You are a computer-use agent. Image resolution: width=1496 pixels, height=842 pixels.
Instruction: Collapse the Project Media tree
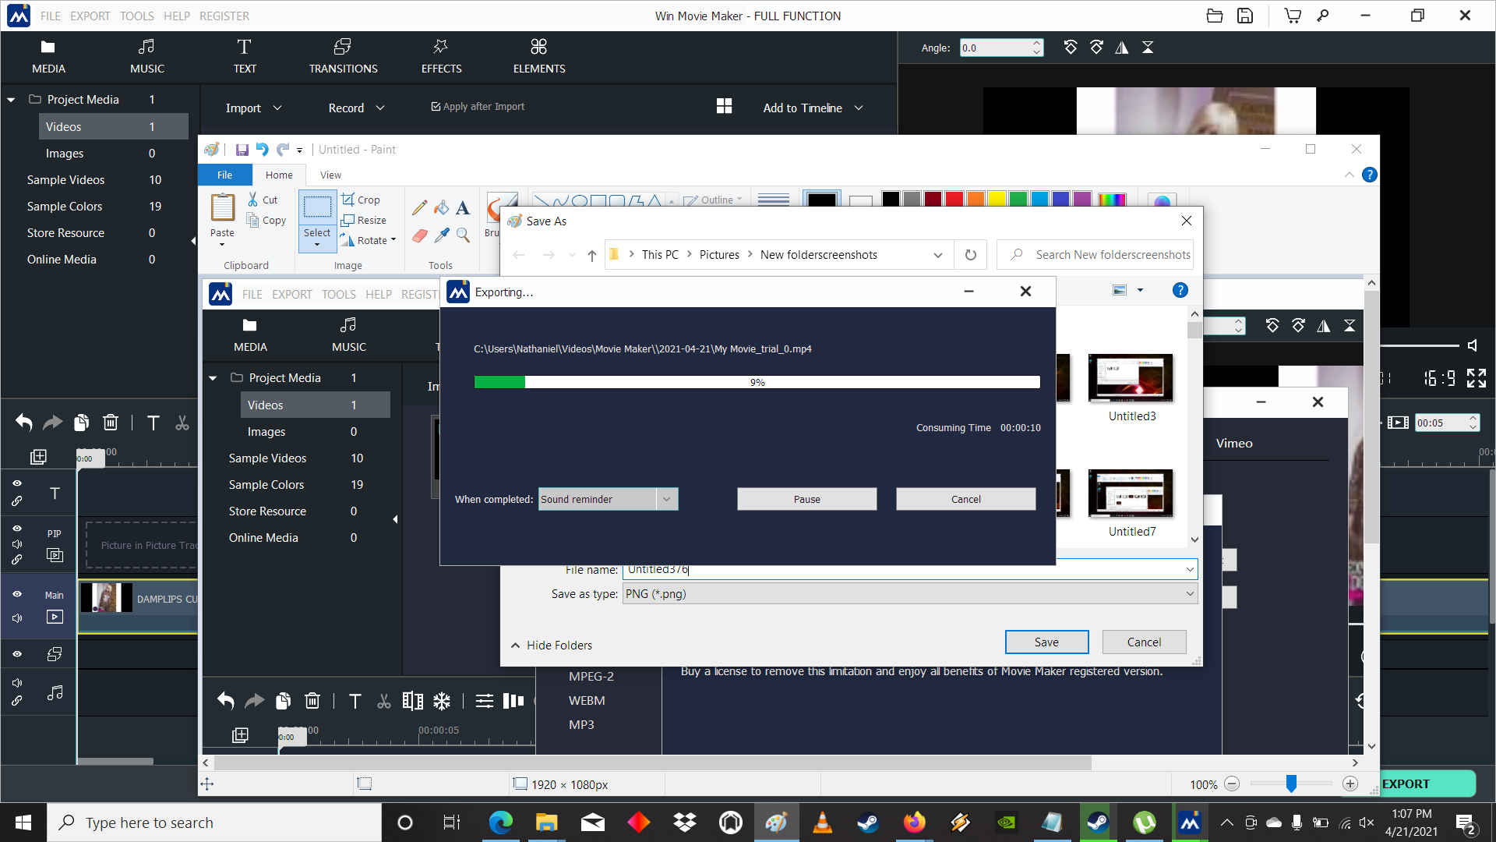12,100
